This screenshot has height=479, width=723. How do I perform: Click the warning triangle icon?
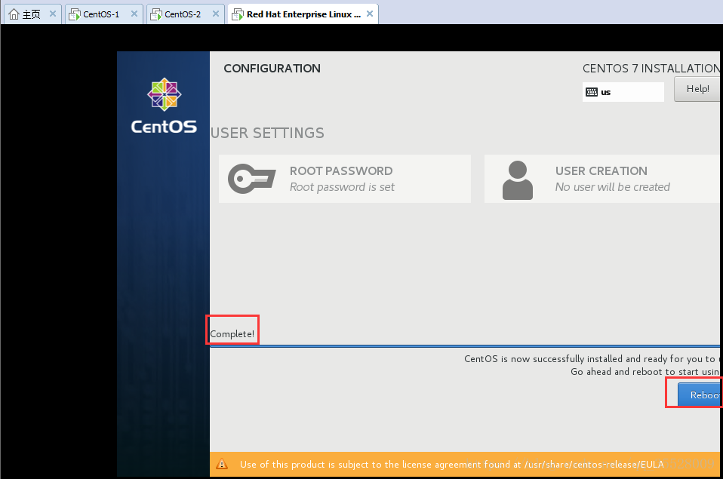point(222,464)
